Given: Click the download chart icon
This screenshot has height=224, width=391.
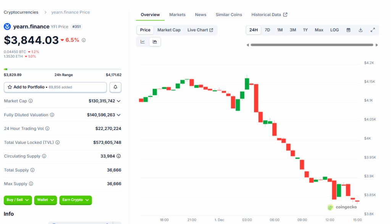Looking at the screenshot, I should 360,30.
